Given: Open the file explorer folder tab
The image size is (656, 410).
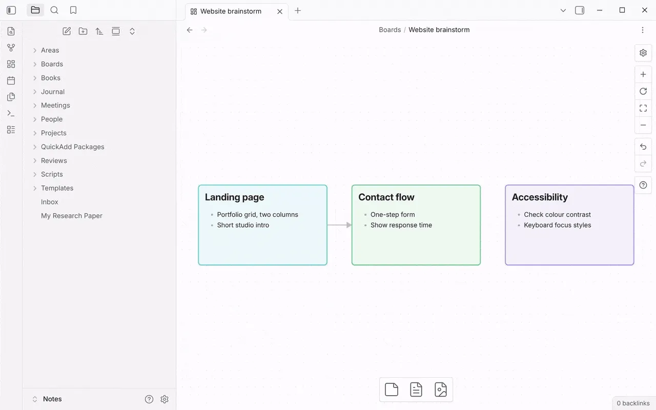Looking at the screenshot, I should (x=35, y=10).
